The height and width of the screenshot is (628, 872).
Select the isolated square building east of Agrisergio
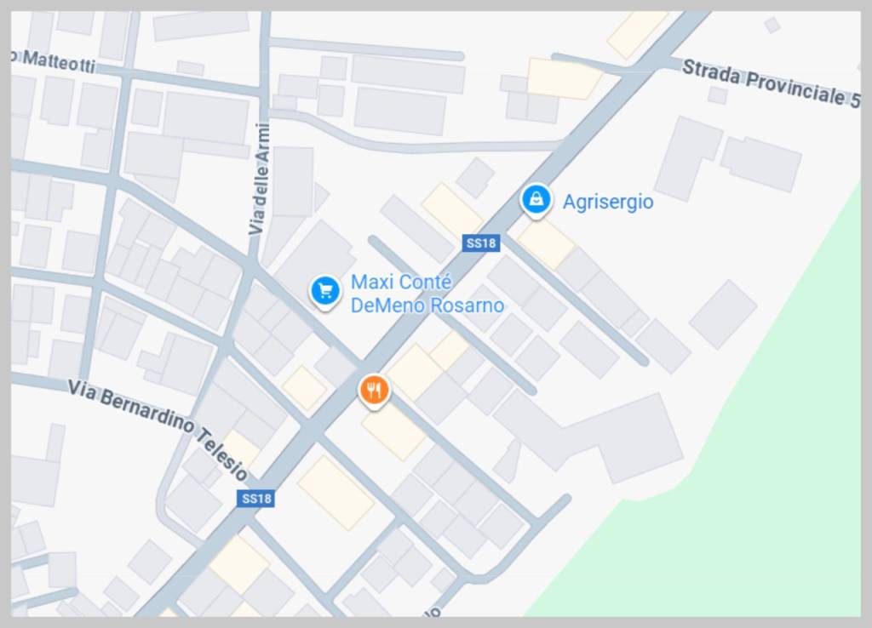click(723, 314)
